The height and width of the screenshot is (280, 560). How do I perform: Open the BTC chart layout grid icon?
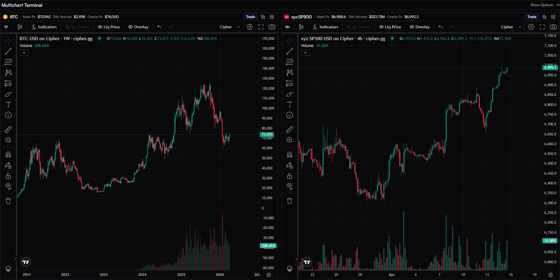coord(272,17)
